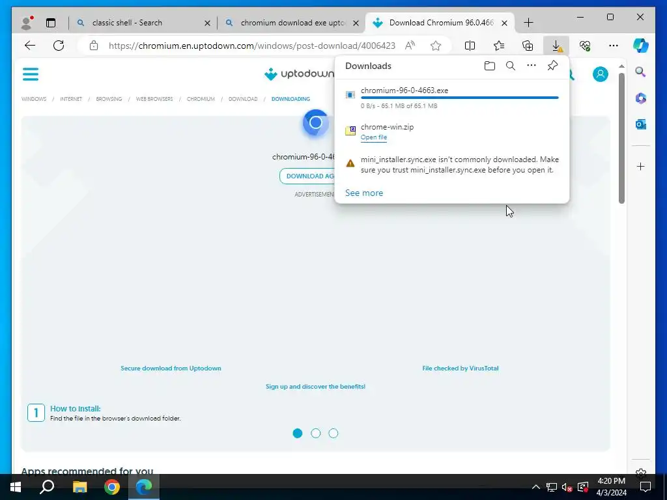Viewport: 667px width, 500px height.
Task: Close the classic shell - Search tab
Action: tap(207, 23)
